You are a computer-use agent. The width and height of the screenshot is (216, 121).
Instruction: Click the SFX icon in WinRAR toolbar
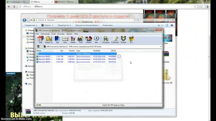pyautogui.click(x=131, y=40)
